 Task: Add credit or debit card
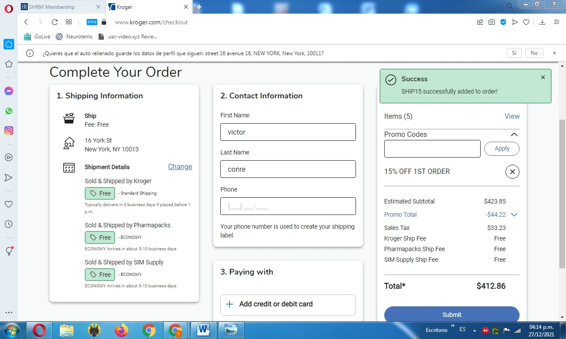click(x=288, y=305)
